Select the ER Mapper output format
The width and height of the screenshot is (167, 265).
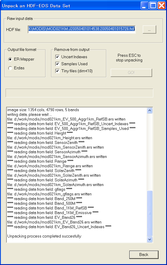click(21, 59)
